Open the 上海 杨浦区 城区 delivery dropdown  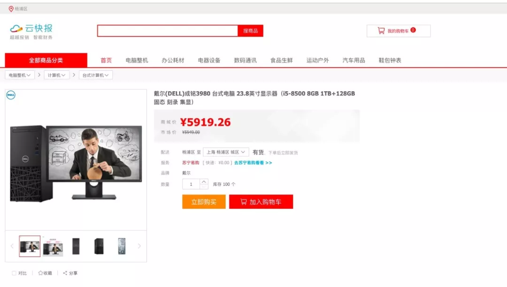pos(226,152)
